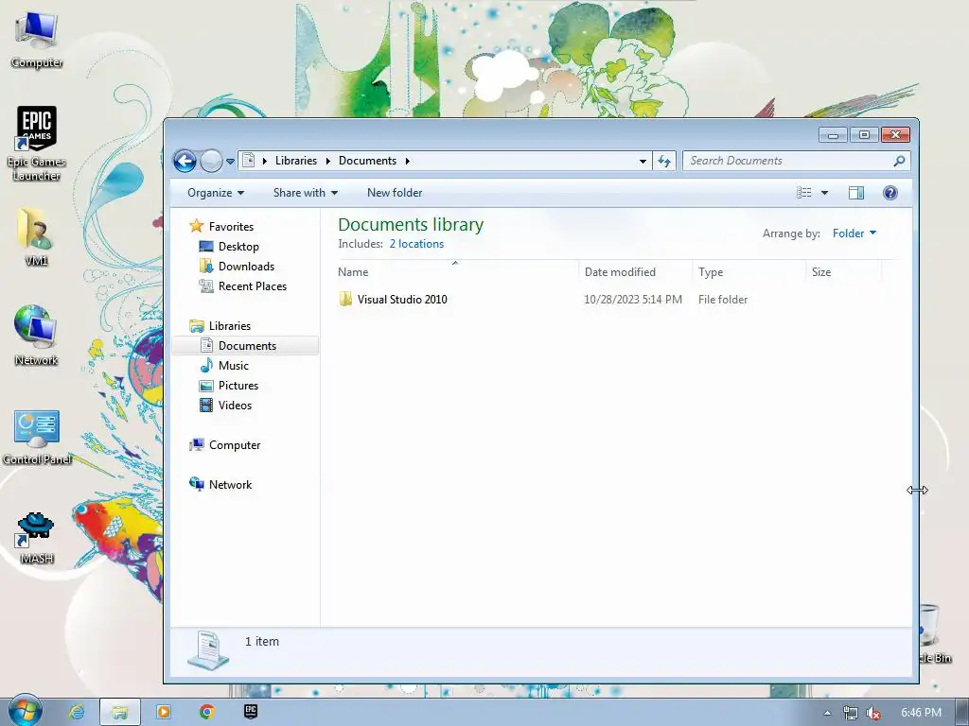Sort by Name column header
The height and width of the screenshot is (726, 969).
[x=457, y=271]
